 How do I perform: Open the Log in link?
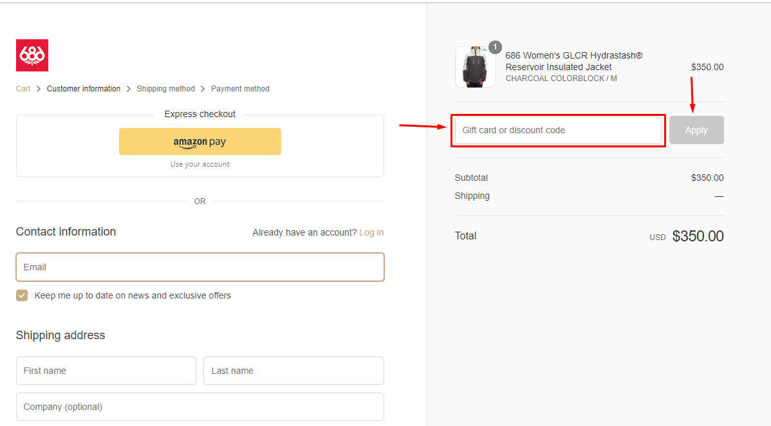[x=371, y=232]
